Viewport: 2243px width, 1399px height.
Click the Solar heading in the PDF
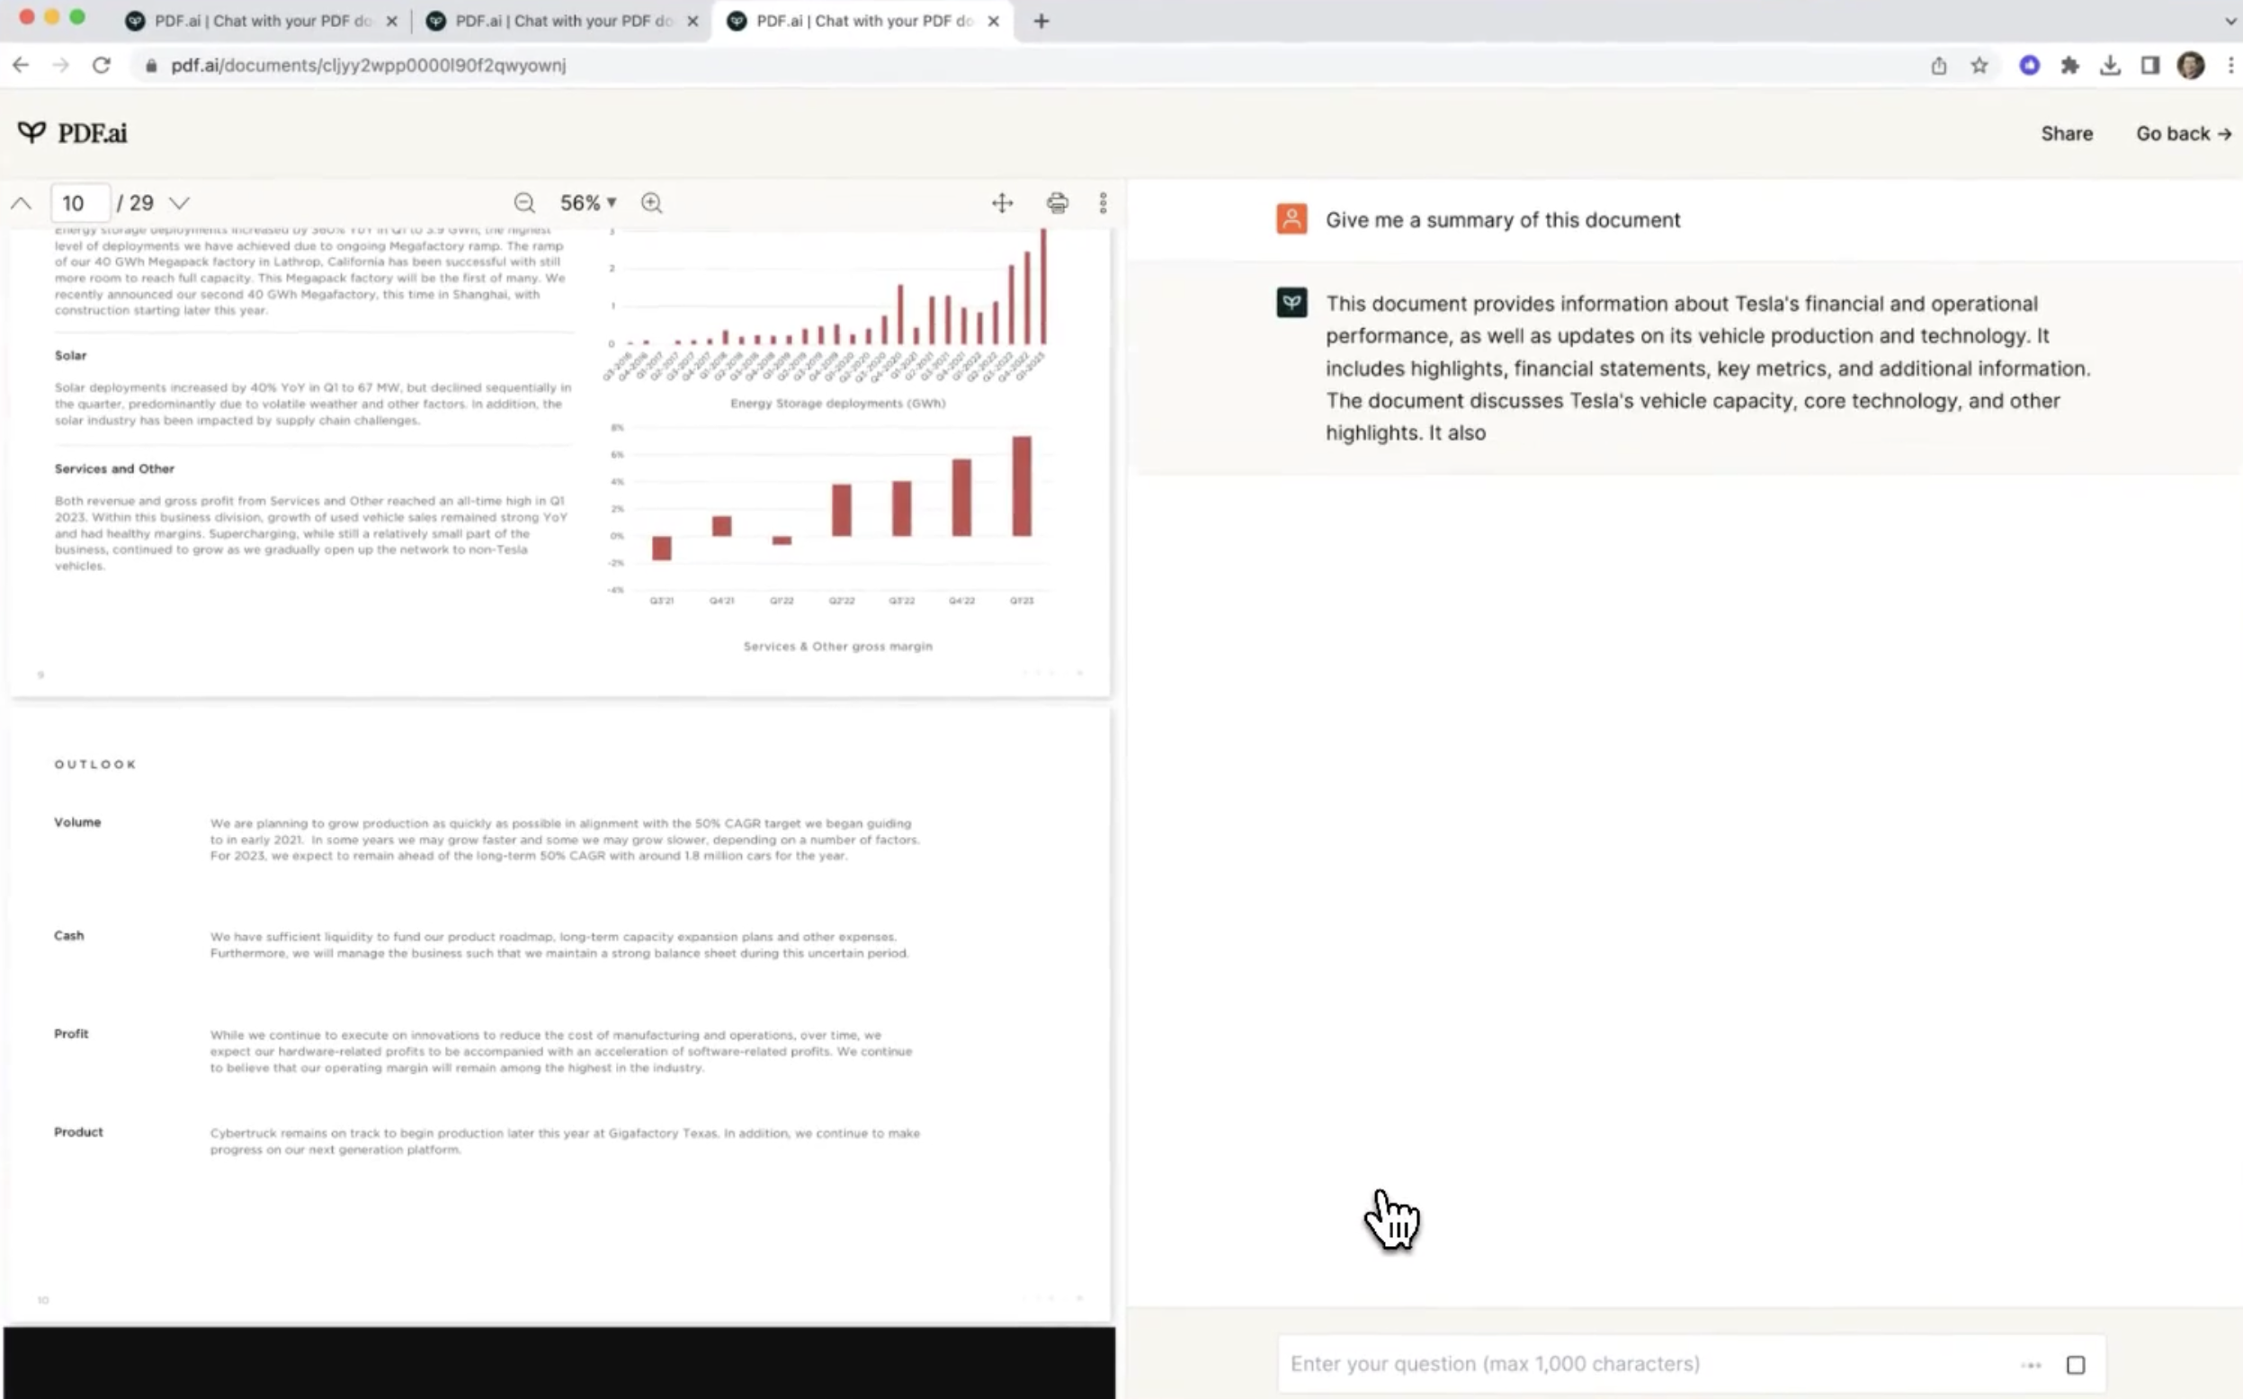pyautogui.click(x=70, y=355)
